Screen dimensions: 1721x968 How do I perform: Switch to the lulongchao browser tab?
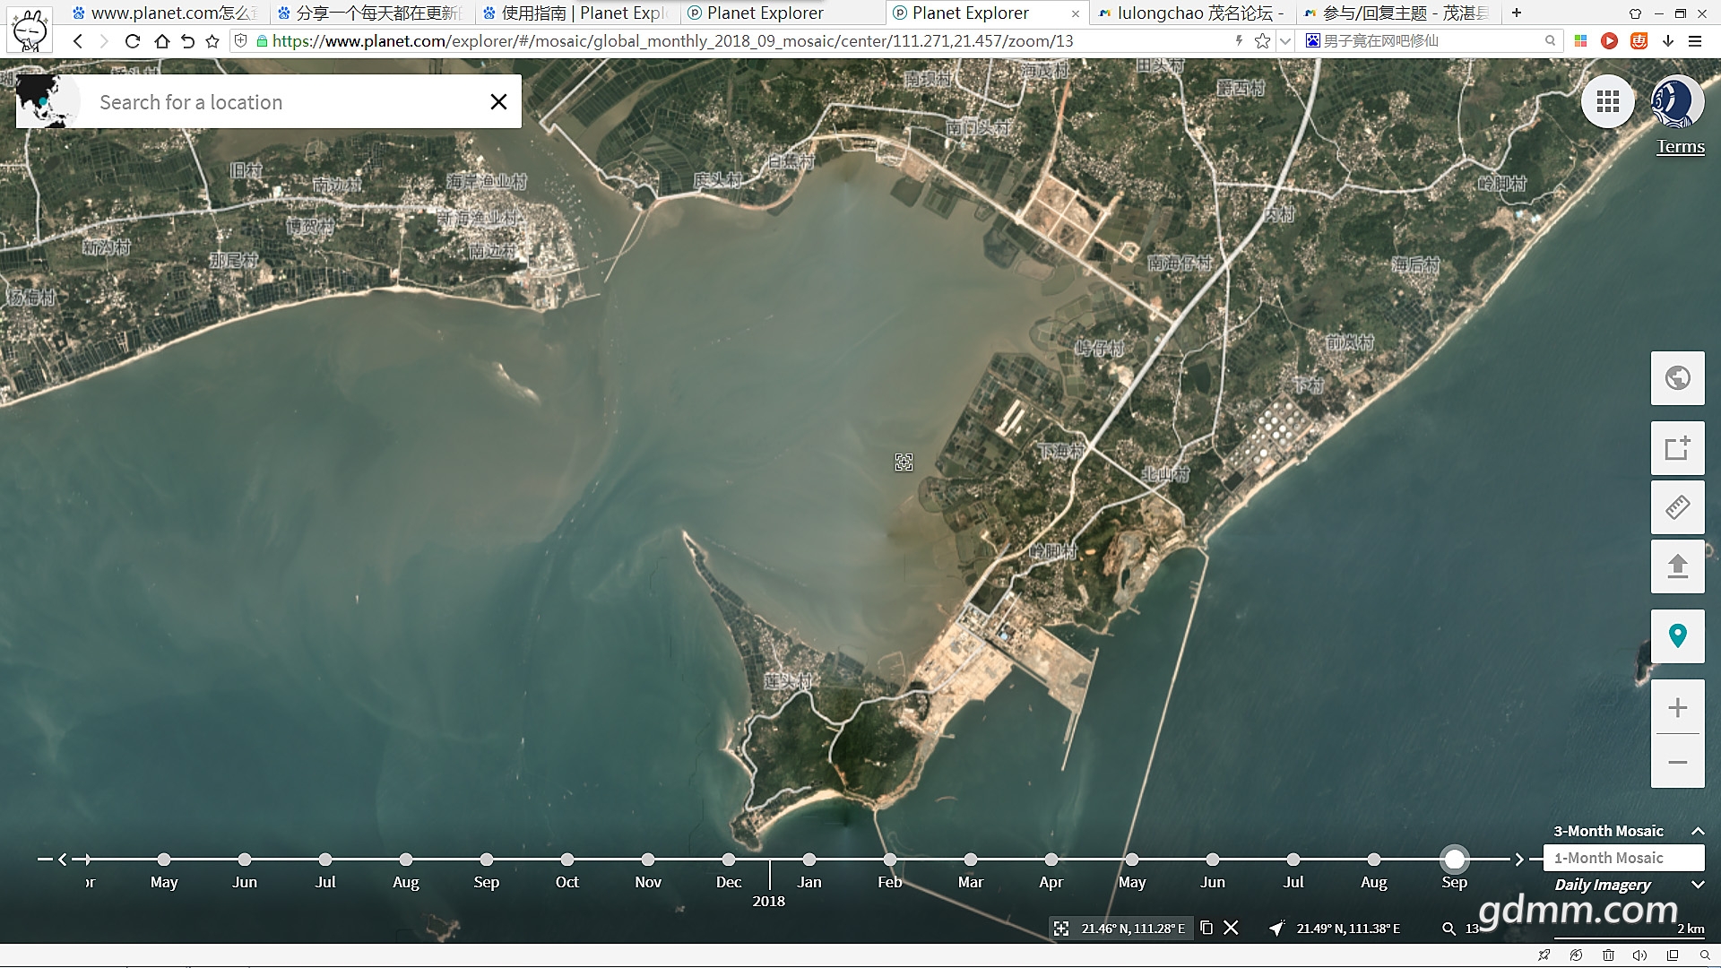(1192, 13)
